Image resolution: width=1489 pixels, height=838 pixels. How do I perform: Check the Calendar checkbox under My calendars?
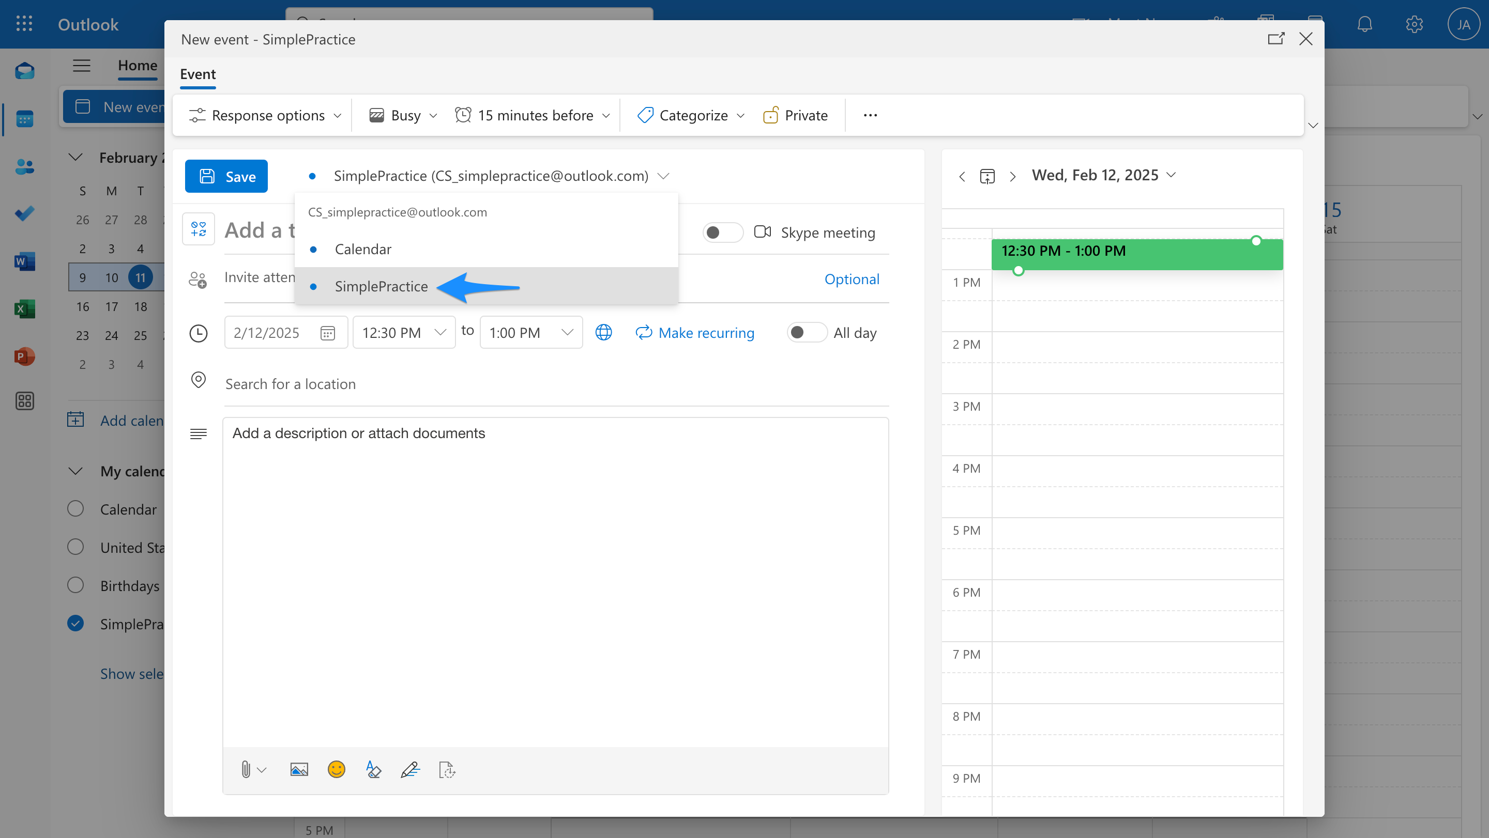(x=75, y=509)
